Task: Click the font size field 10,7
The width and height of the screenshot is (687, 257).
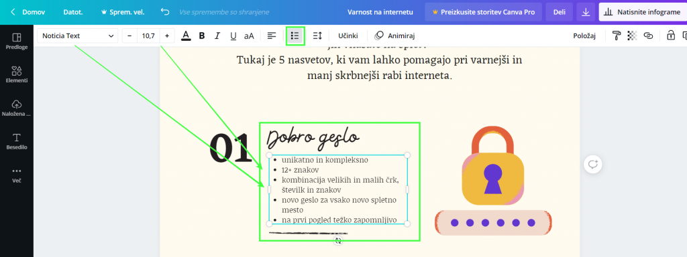Action: pyautogui.click(x=148, y=36)
